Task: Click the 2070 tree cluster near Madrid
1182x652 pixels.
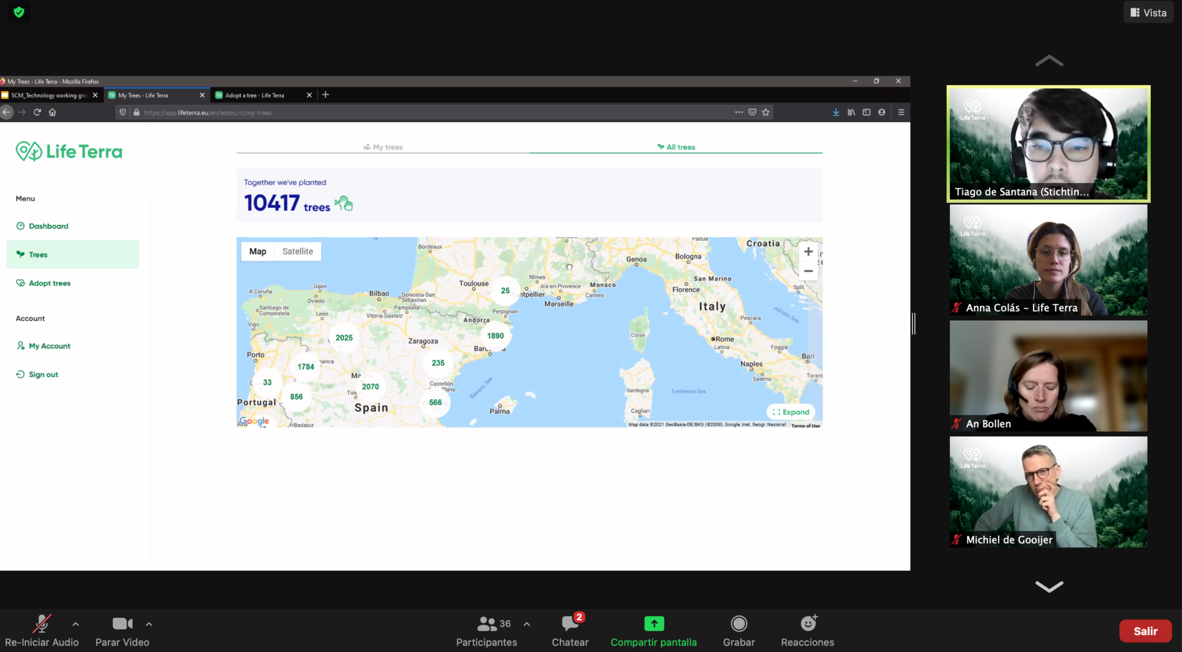Action: pos(371,387)
